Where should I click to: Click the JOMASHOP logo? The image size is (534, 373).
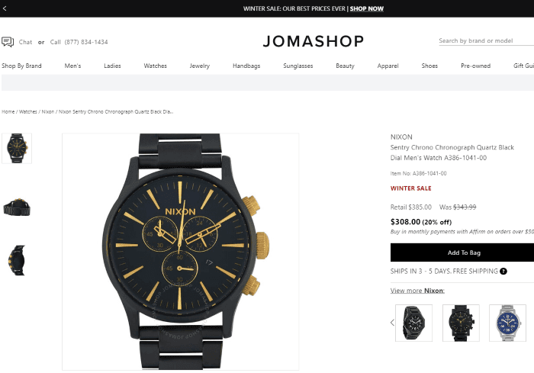[x=314, y=41]
